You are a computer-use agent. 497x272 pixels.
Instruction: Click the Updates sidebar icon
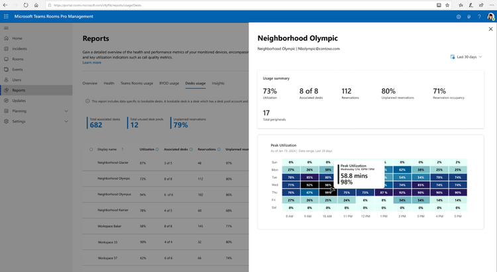click(6, 100)
